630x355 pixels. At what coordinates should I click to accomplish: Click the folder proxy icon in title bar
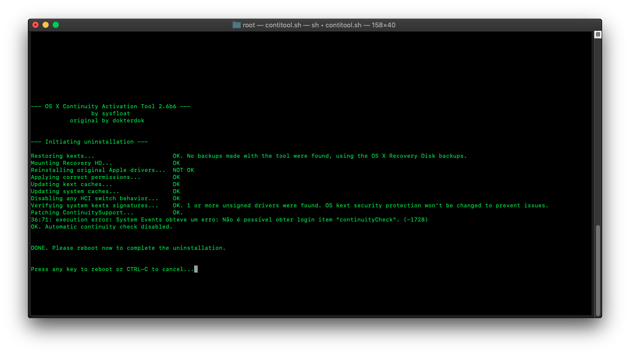(237, 25)
